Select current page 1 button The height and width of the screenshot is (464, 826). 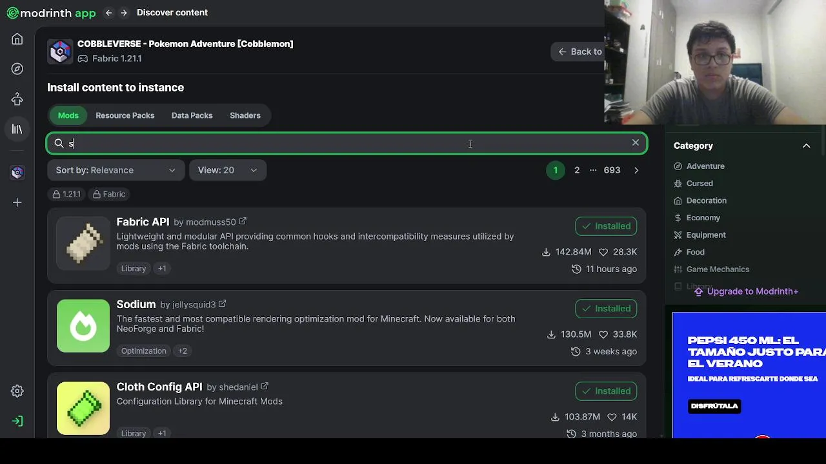click(x=556, y=170)
